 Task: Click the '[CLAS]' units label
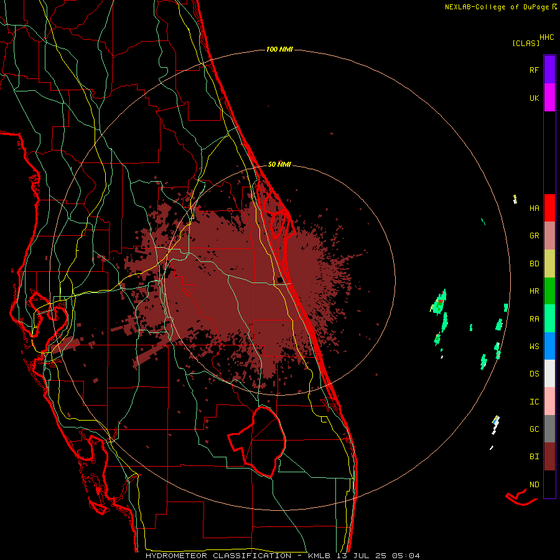click(525, 44)
